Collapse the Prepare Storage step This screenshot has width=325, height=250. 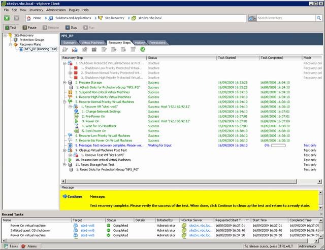64,83
